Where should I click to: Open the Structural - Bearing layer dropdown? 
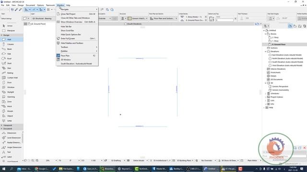click(44, 19)
